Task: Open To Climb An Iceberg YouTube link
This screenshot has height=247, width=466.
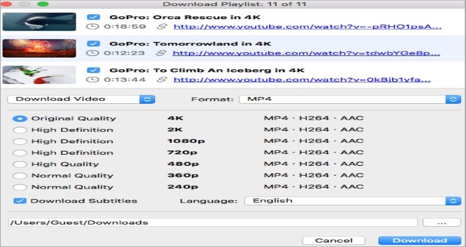Action: pos(302,80)
